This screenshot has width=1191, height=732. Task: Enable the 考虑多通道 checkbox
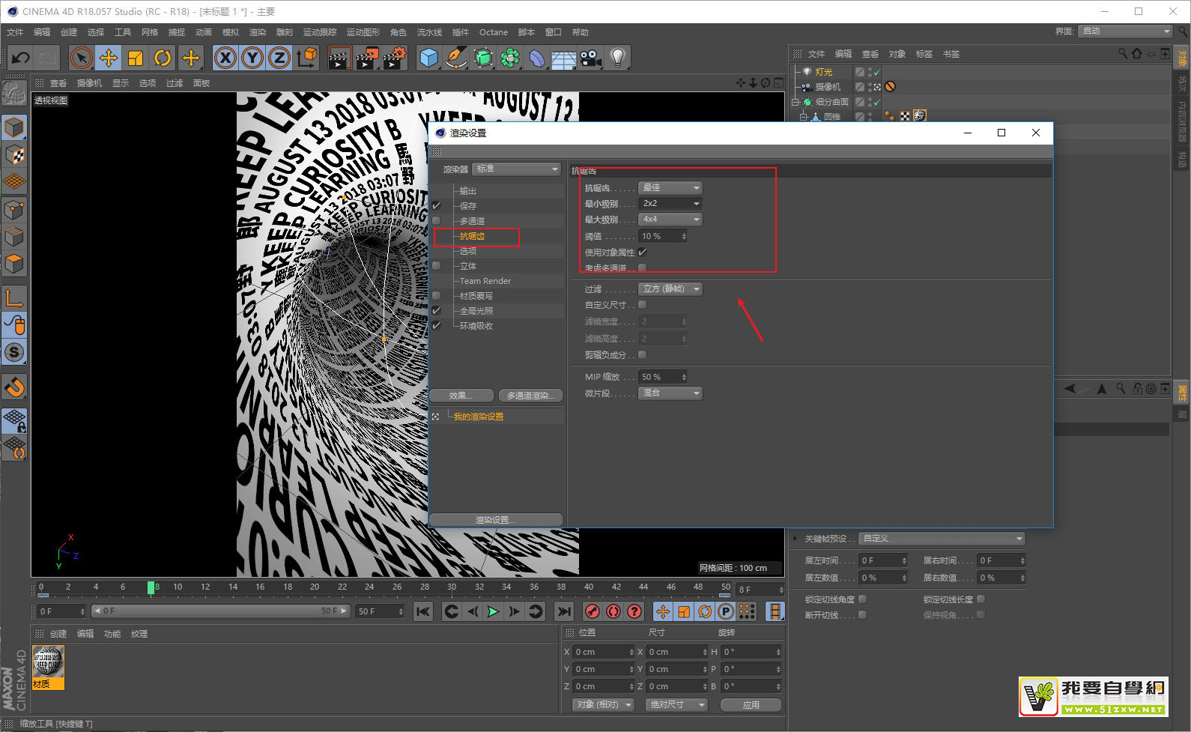click(642, 267)
